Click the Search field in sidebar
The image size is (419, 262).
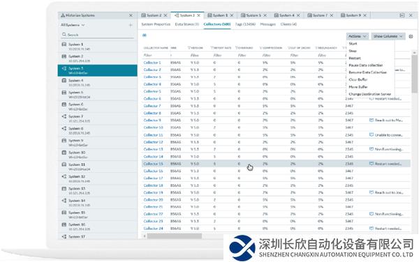tap(98, 35)
